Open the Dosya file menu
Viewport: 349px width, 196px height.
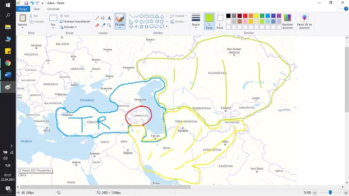click(x=23, y=9)
